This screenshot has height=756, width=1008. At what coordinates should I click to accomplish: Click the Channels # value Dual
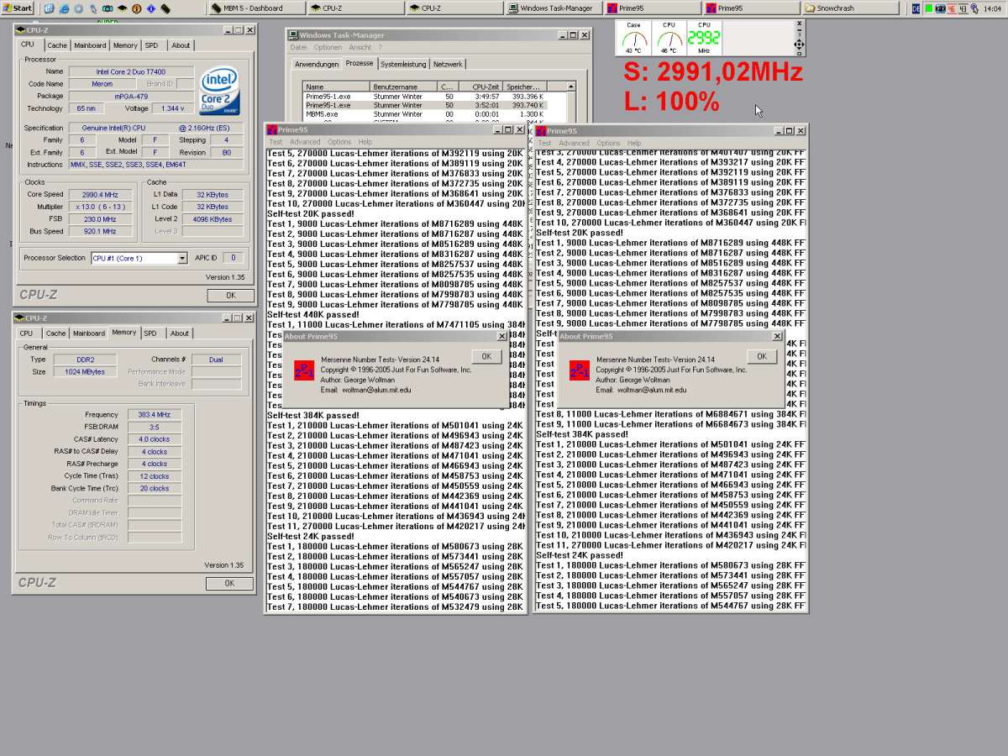point(216,360)
